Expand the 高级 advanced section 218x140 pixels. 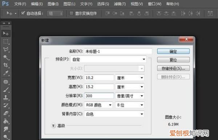(x=53, y=126)
